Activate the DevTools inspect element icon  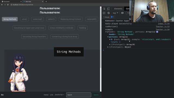pos(104,9)
